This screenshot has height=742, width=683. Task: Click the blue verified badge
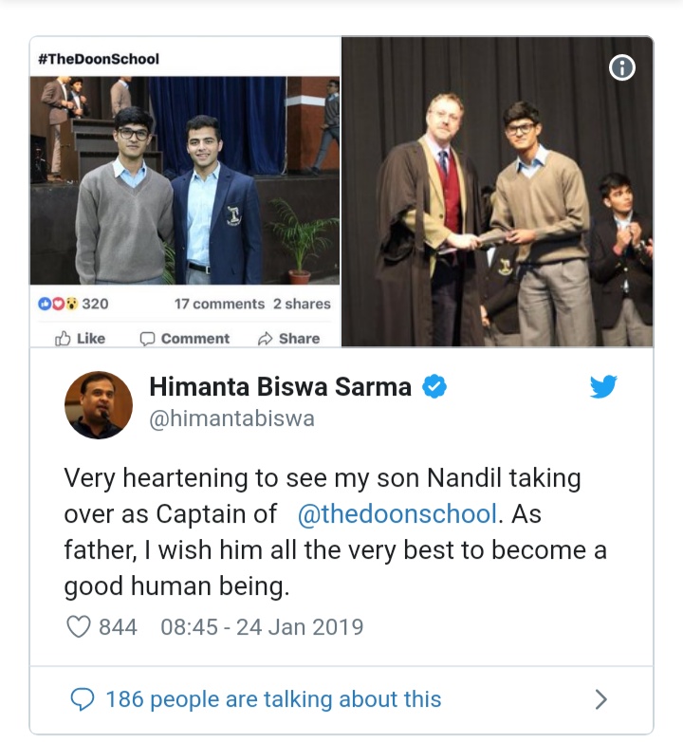pyautogui.click(x=434, y=386)
